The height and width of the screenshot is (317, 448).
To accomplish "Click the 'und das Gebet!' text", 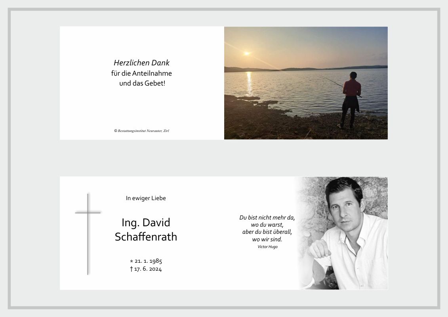I will click(x=142, y=83).
